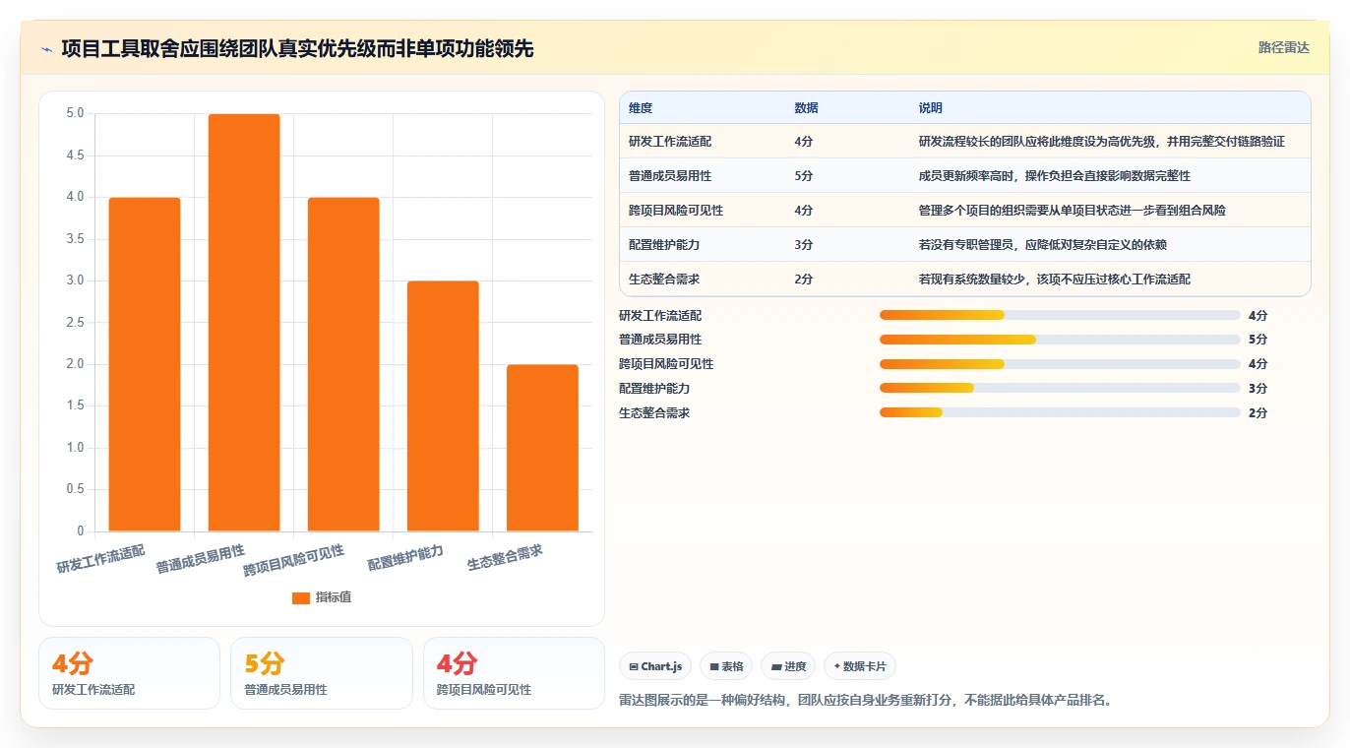The height and width of the screenshot is (748, 1350).
Task: Click the 配置维护能力 progress bar
Action: (1060, 388)
